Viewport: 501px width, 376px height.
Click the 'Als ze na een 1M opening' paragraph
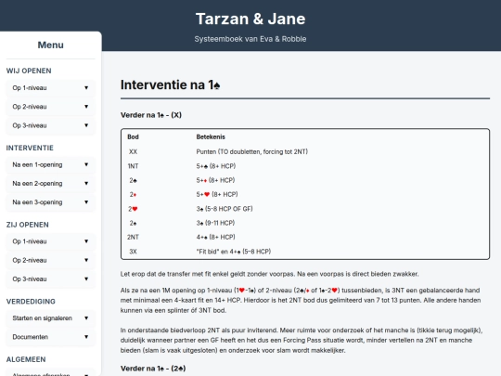tap(301, 300)
